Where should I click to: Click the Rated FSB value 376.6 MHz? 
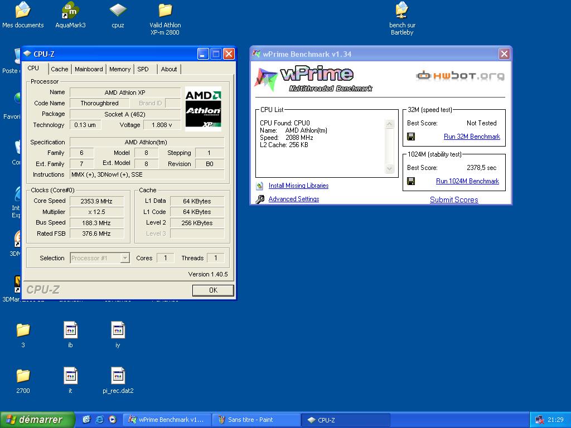96,234
